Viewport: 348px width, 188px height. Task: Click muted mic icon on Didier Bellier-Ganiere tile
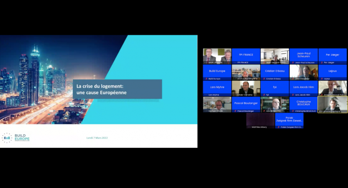pos(264,63)
